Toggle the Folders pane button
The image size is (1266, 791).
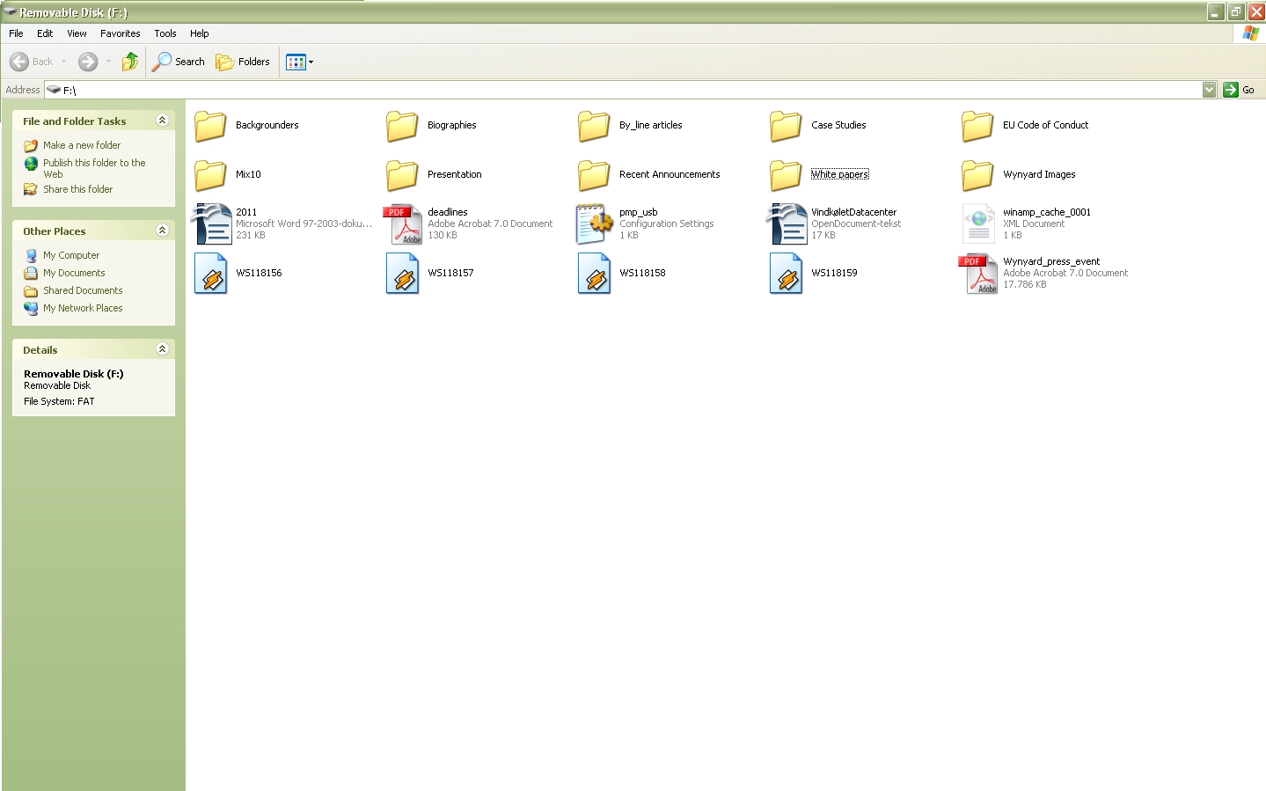click(x=243, y=62)
